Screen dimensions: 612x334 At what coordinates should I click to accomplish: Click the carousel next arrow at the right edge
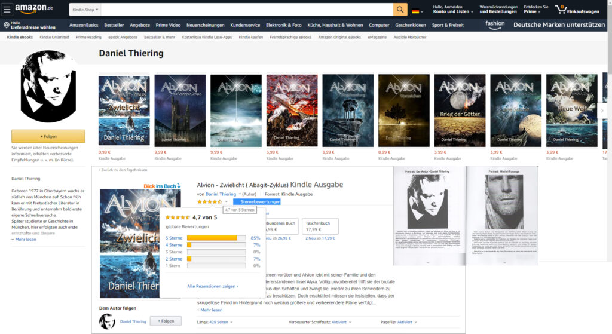tap(602, 111)
